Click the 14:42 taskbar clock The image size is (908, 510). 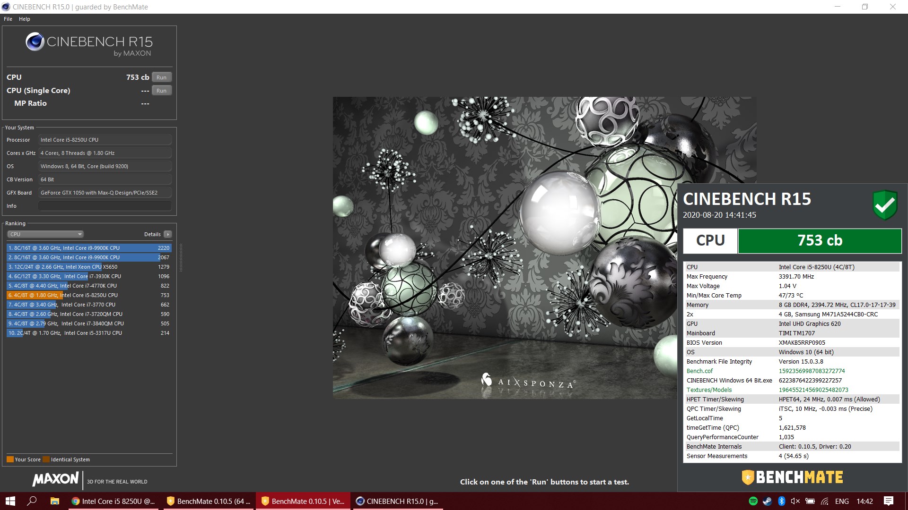(x=864, y=501)
